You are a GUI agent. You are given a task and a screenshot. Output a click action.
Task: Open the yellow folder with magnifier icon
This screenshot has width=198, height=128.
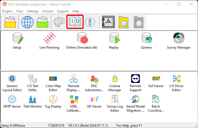click(x=124, y=22)
